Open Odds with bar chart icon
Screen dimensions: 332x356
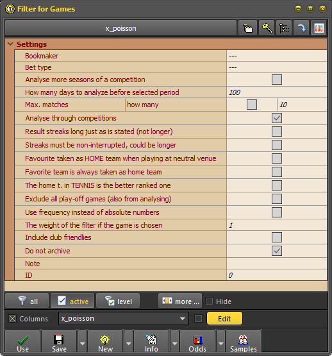[x=197, y=342]
